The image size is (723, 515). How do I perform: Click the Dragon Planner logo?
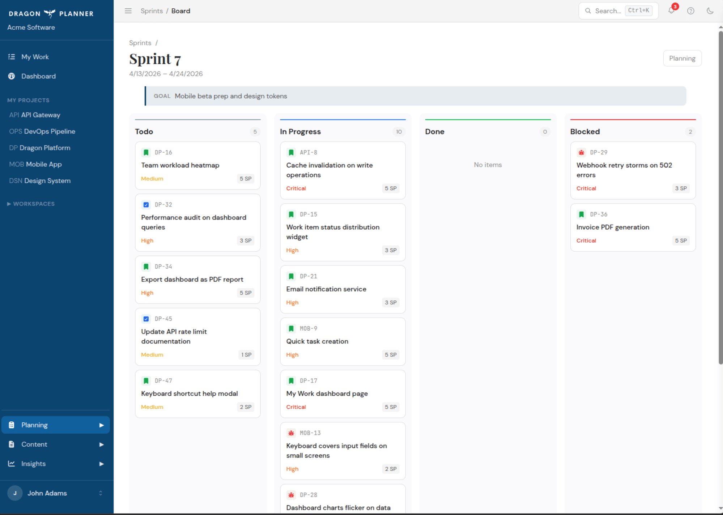point(50,13)
